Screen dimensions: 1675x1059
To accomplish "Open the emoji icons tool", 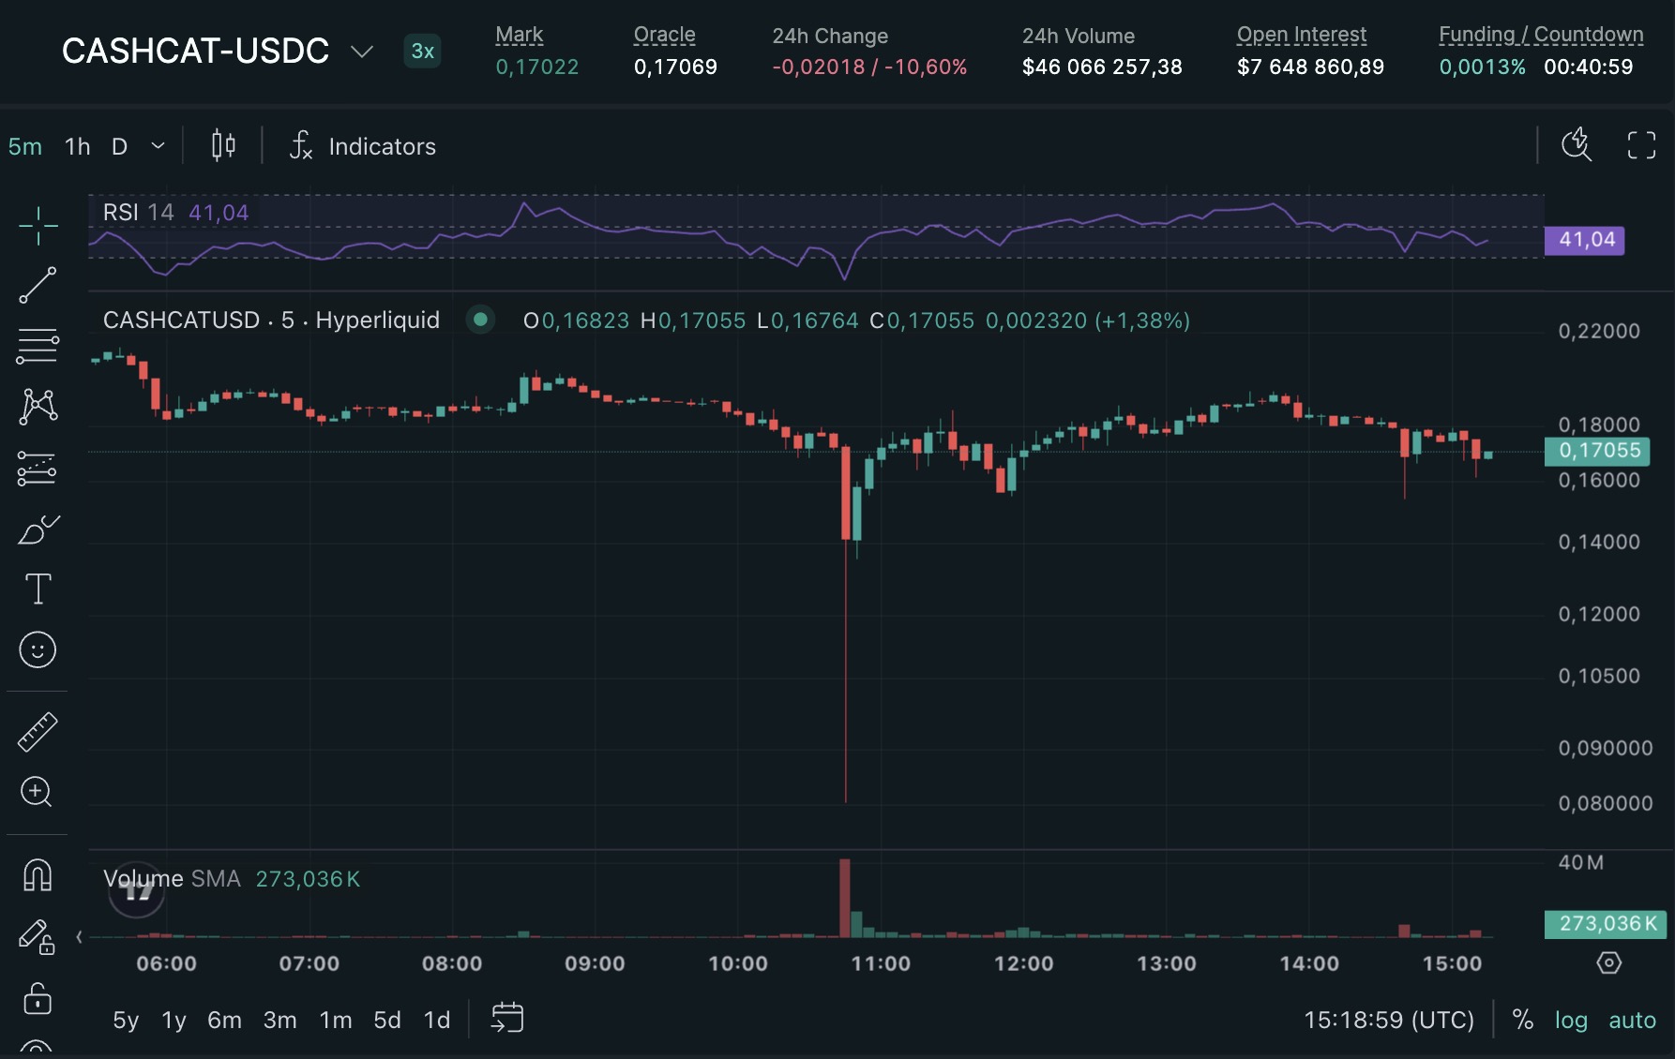I will 38,649.
